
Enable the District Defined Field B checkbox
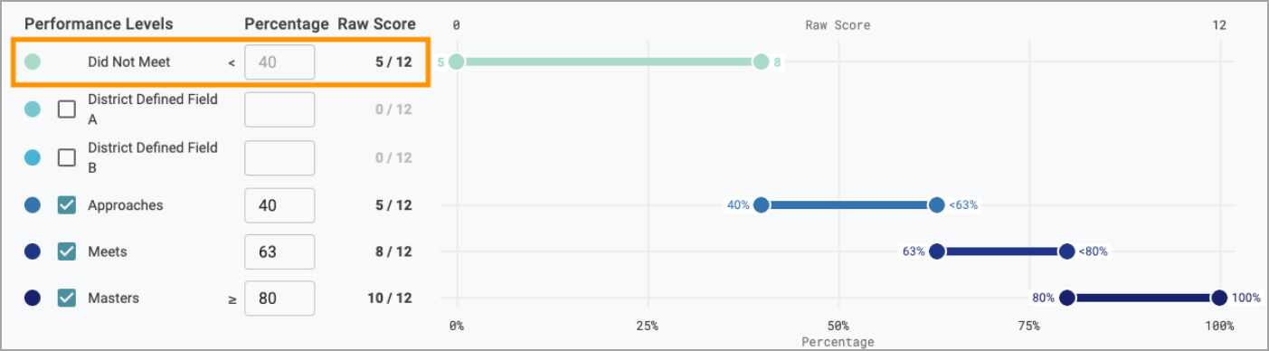click(67, 157)
